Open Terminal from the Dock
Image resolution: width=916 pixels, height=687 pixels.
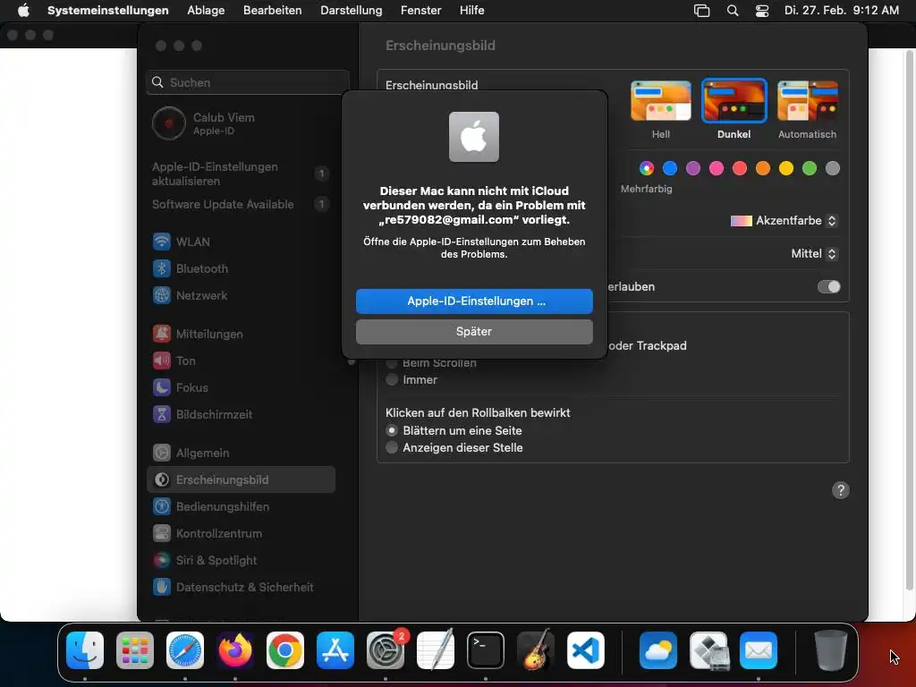point(486,650)
